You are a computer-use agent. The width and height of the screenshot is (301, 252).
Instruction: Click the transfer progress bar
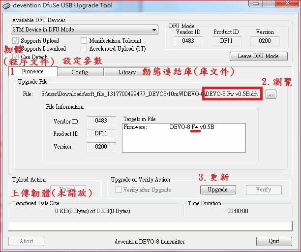click(150, 226)
